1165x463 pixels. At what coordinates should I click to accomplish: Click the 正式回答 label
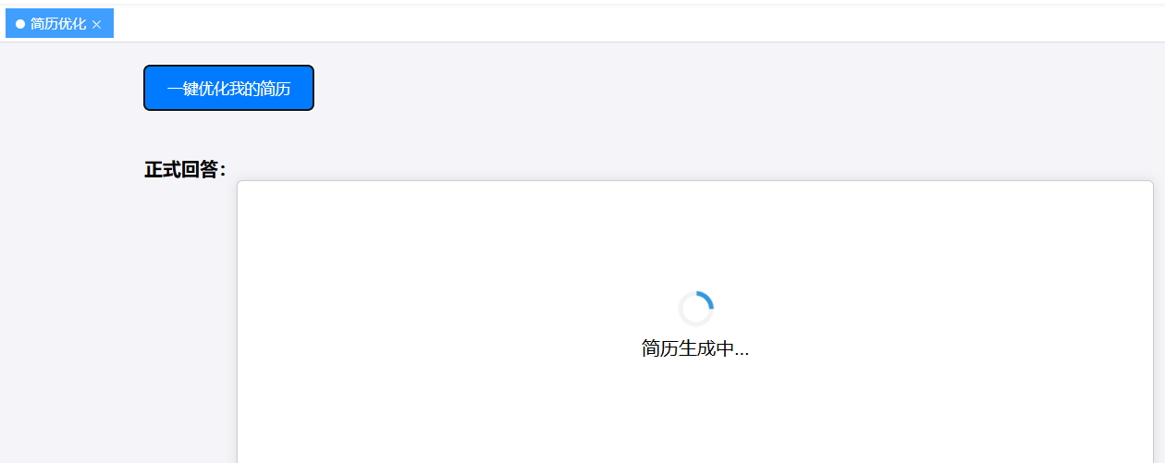point(185,170)
